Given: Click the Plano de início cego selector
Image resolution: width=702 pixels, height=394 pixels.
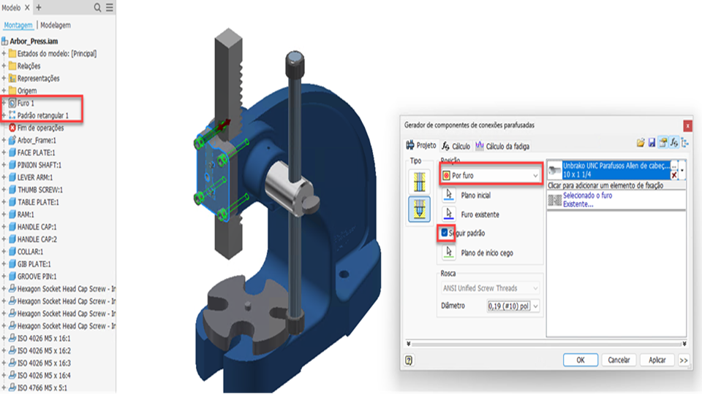Looking at the screenshot, I should (448, 252).
